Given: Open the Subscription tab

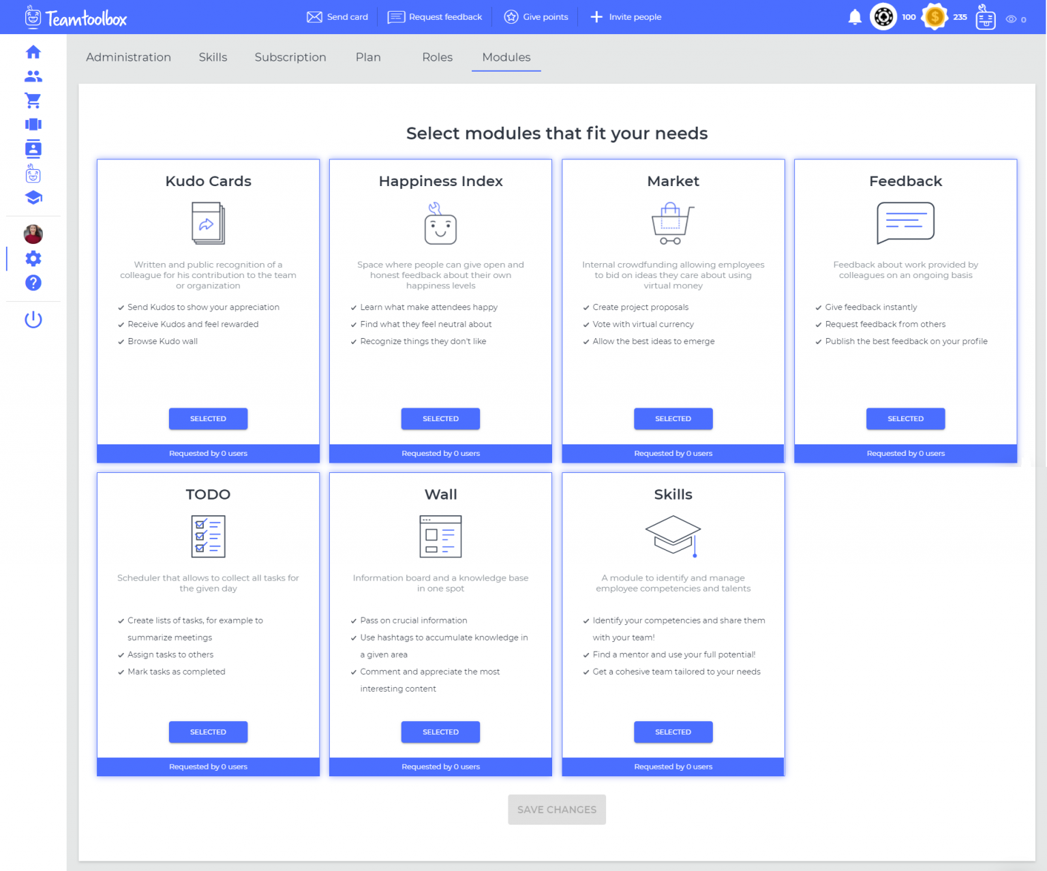Looking at the screenshot, I should [x=290, y=57].
